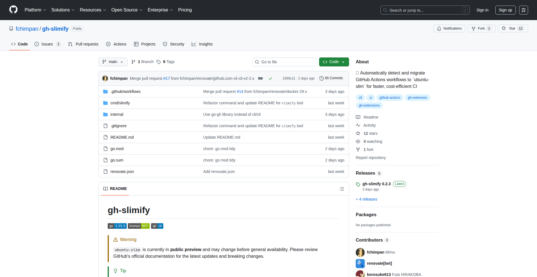The height and width of the screenshot is (277, 537).
Task: Open the Notifications bell icon
Action: 439,28
